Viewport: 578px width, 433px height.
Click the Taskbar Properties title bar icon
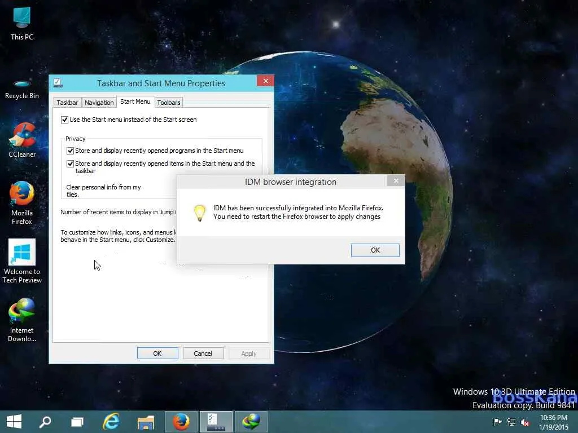(58, 83)
